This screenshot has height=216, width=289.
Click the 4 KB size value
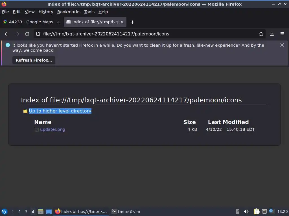point(192,129)
